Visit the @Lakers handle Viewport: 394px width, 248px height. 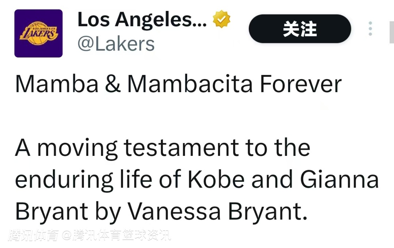(116, 44)
